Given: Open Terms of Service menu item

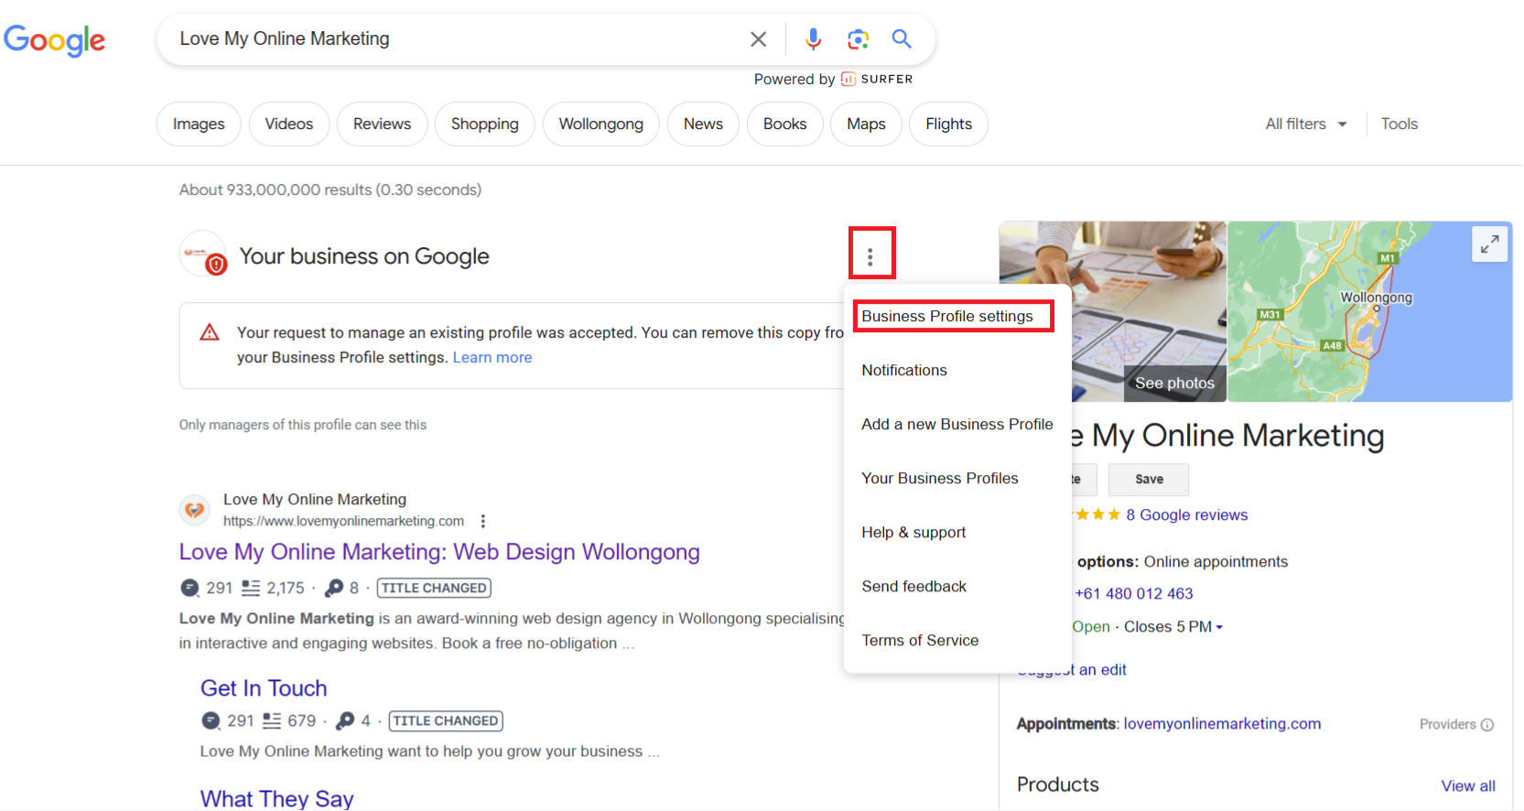Looking at the screenshot, I should pos(957,640).
